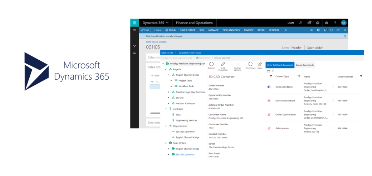
Task: Click the upload arrow icon beside the folder icon
Action: [x=273, y=71]
